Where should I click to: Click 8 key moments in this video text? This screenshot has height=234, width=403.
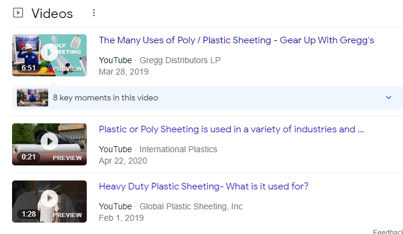point(105,98)
